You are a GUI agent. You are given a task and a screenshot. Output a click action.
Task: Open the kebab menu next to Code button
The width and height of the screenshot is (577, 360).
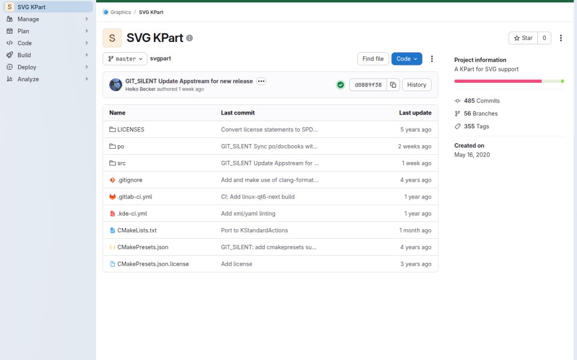[432, 59]
